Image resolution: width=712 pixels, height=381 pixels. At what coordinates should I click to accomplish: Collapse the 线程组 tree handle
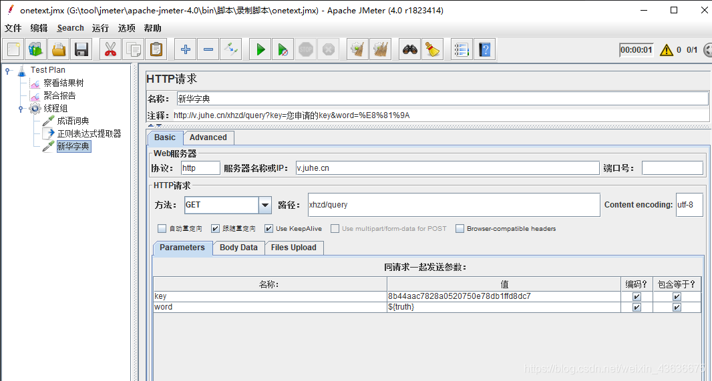pyautogui.click(x=21, y=109)
